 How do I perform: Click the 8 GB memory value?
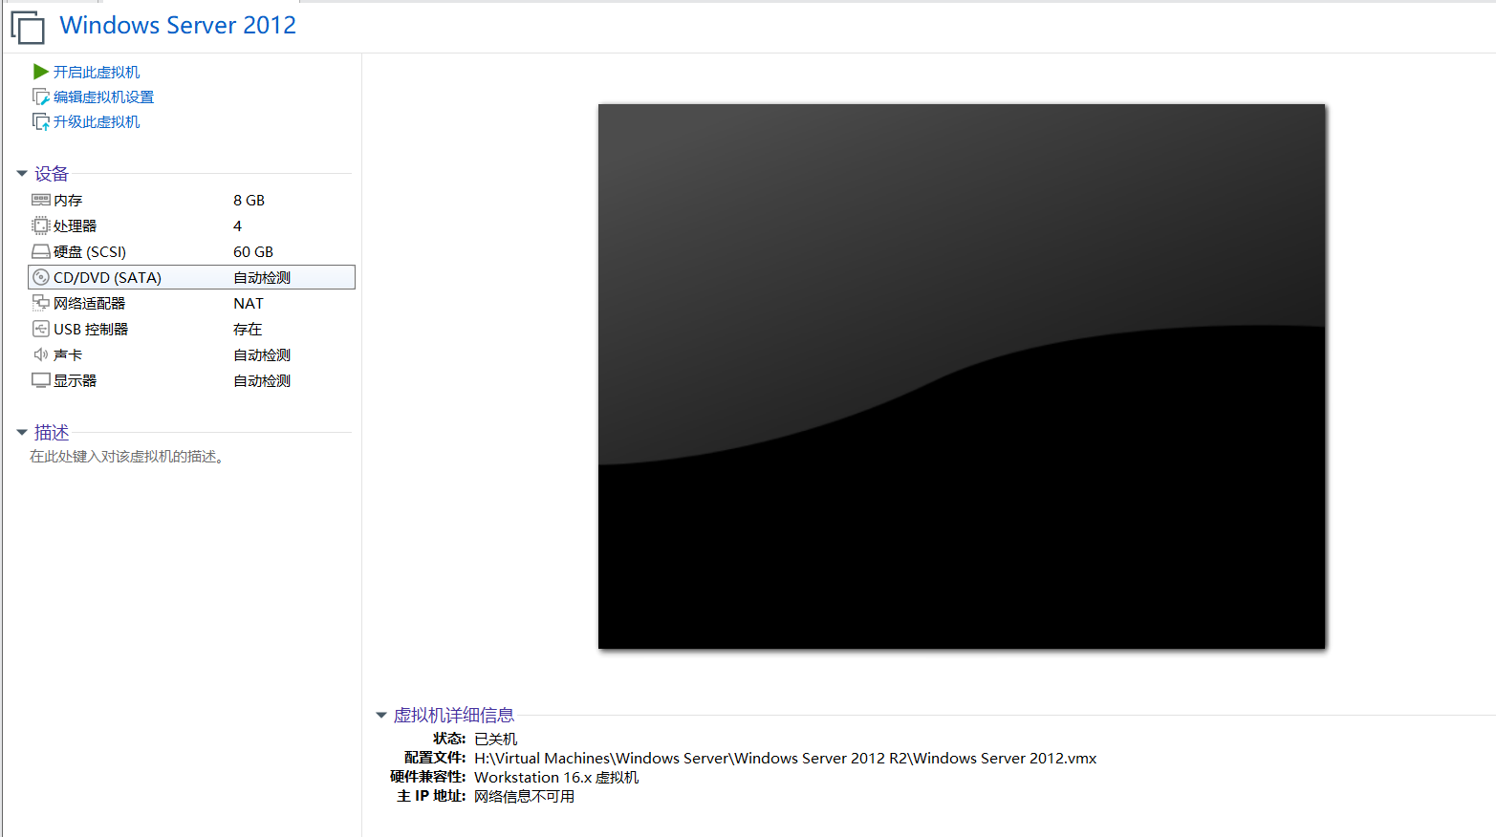249,200
